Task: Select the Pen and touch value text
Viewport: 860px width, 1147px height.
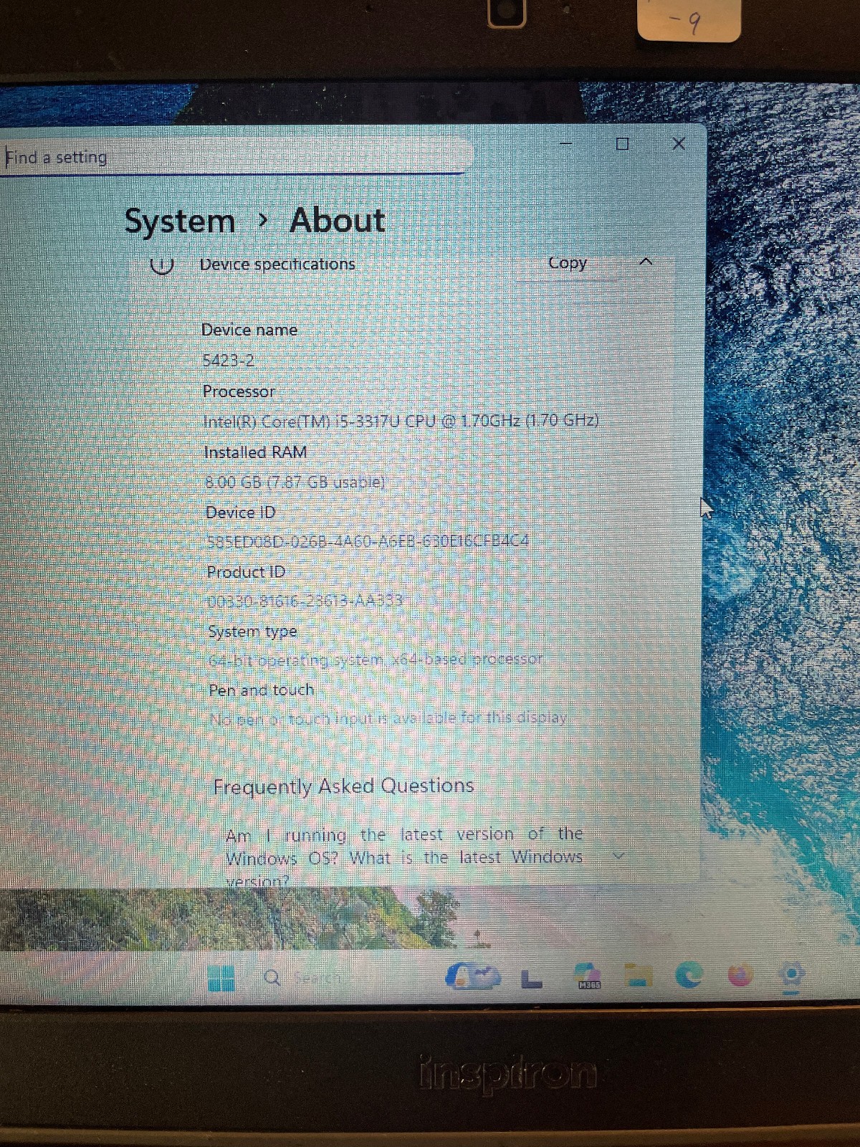Action: 389,718
